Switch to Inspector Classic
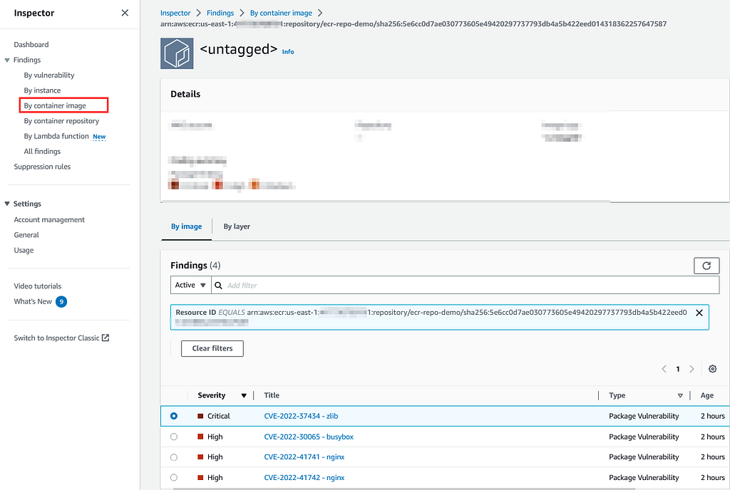 coord(56,338)
